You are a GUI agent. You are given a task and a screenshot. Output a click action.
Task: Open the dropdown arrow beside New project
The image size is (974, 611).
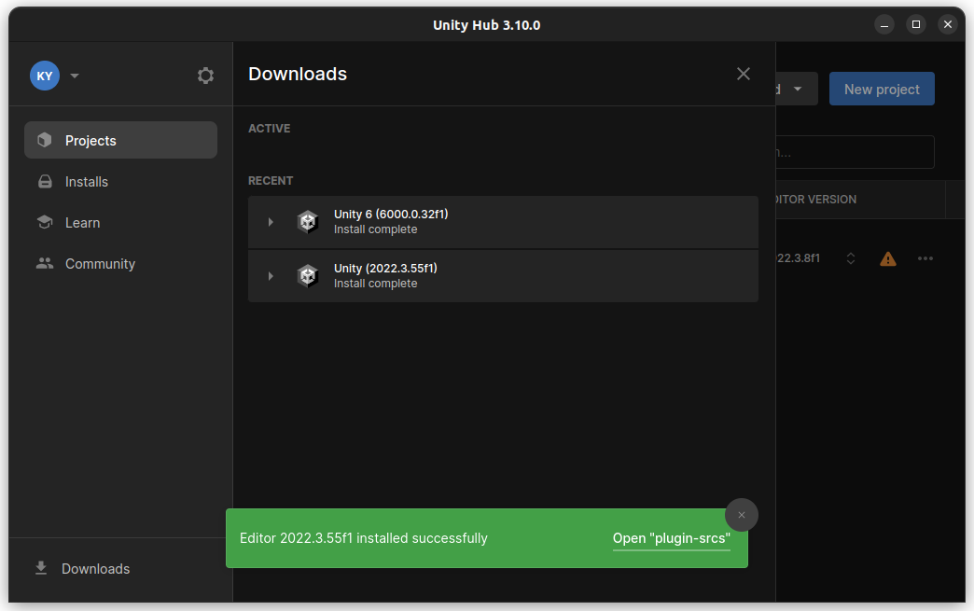click(x=797, y=89)
